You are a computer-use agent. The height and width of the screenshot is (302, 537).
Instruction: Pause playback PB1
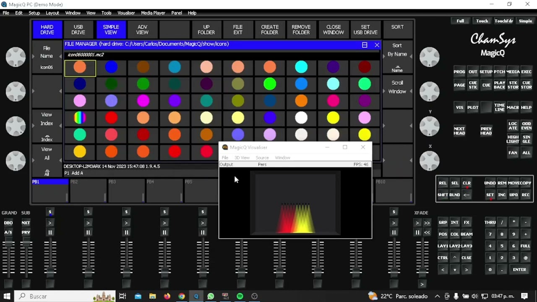coord(50,232)
